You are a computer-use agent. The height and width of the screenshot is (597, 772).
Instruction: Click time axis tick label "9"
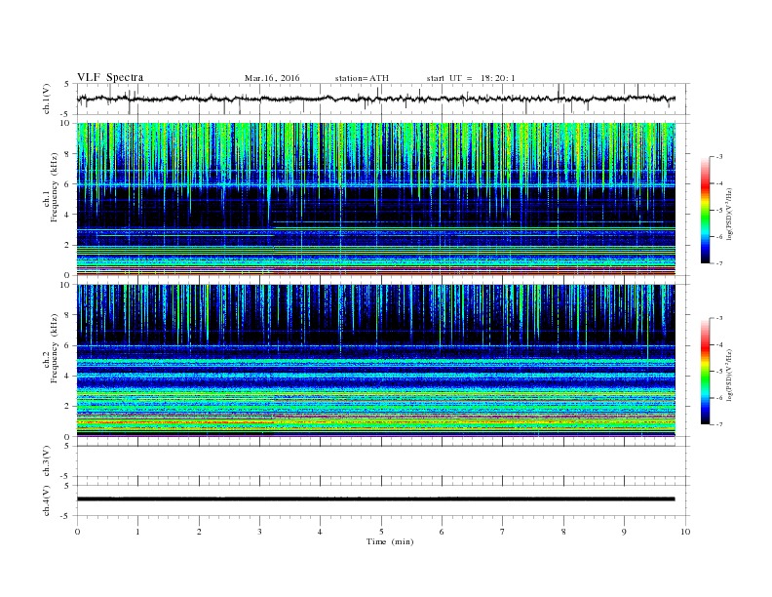(624, 532)
